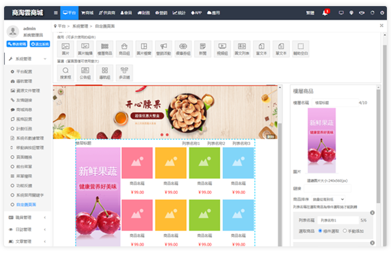This screenshot has width=391, height=253.
Task: Add the 圖文列表 image-text list component
Action: point(242,49)
